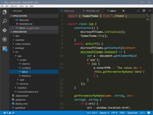Select tab.ts entry in Open Editors
Screen dimensions: 153x115
(34, 28)
